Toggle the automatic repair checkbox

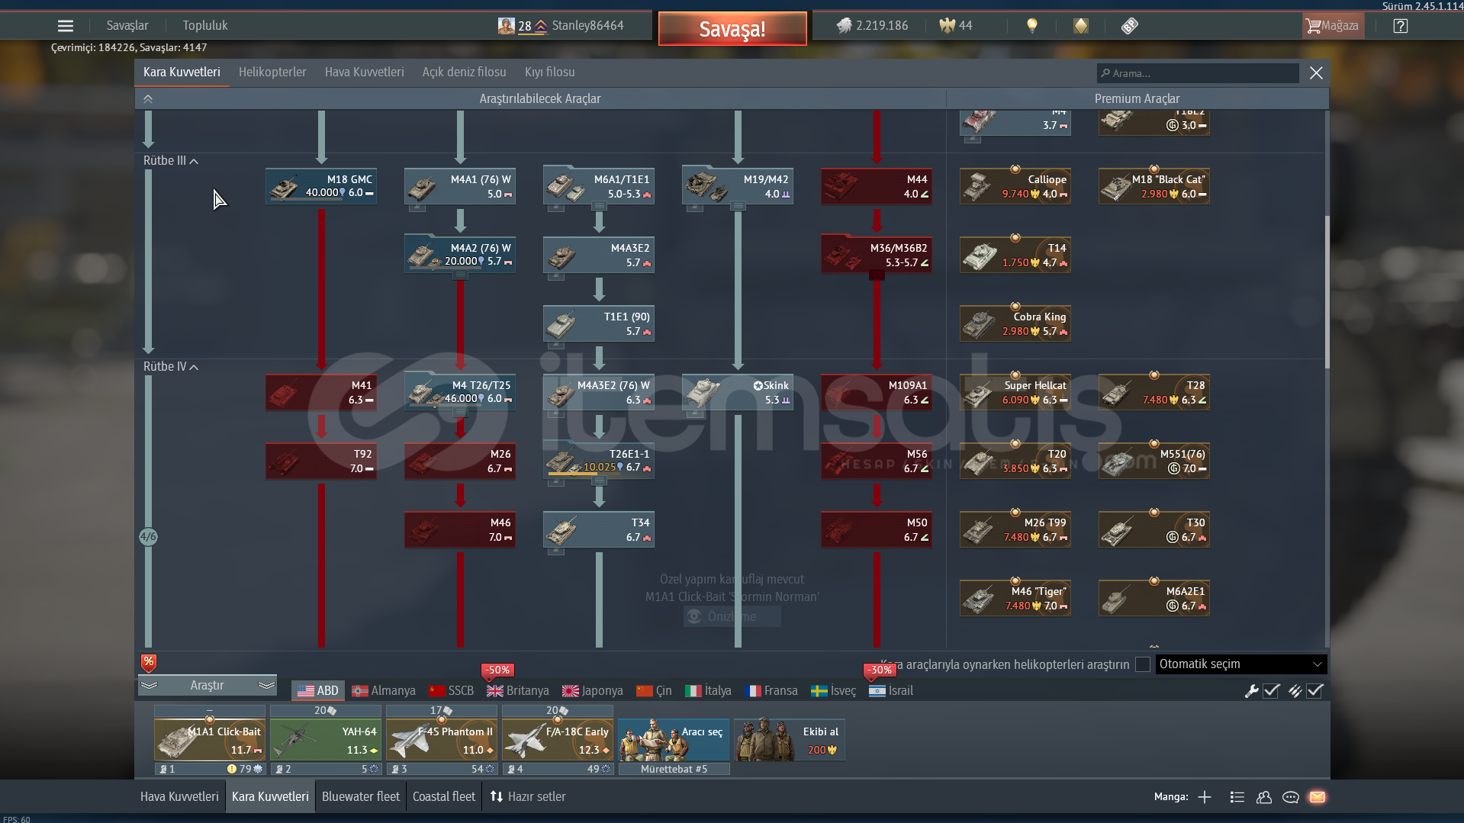click(x=1271, y=691)
